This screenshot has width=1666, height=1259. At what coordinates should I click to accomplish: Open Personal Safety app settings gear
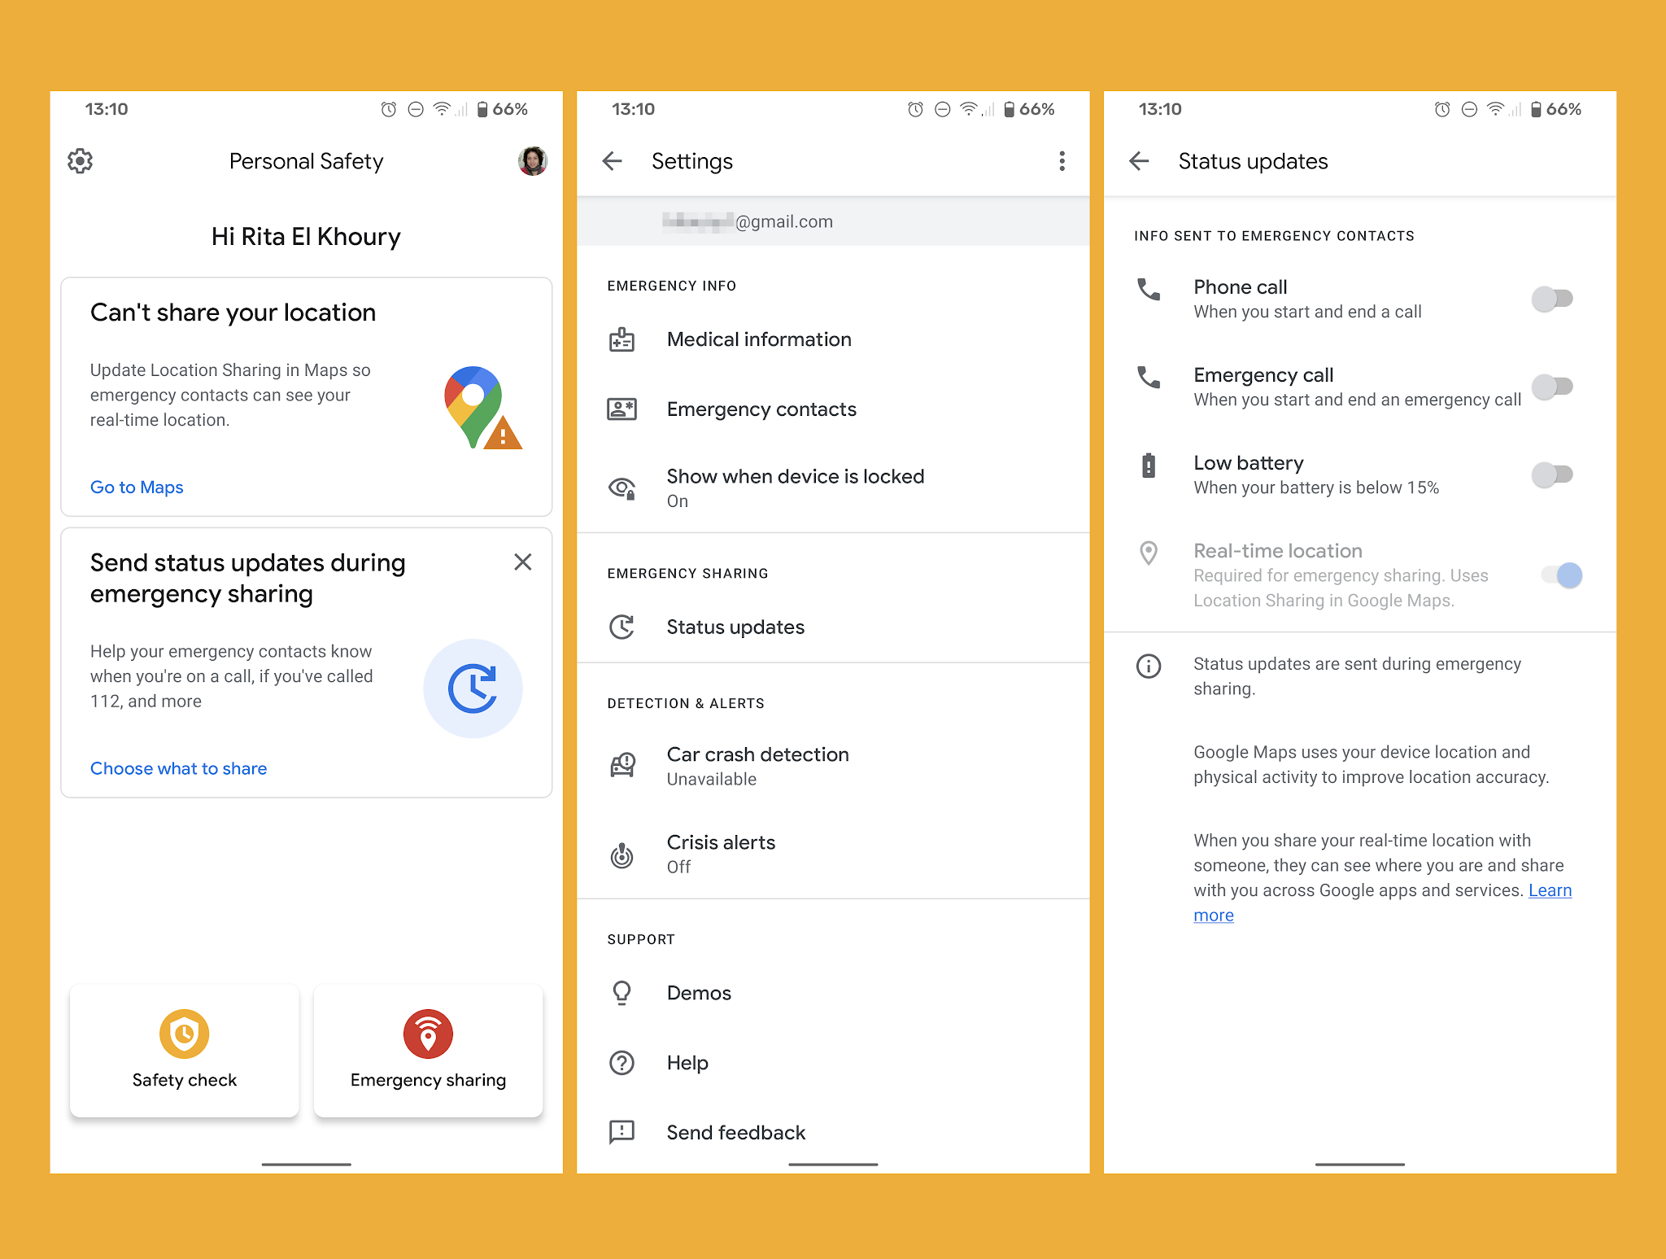point(81,161)
